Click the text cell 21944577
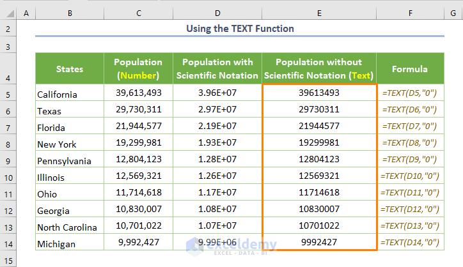This screenshot has width=463, height=267. (319, 126)
